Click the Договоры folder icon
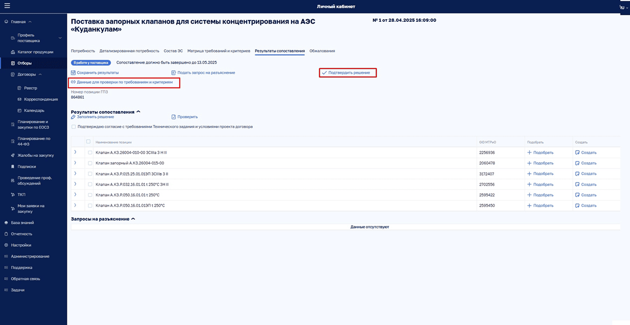630x325 pixels. 13,74
